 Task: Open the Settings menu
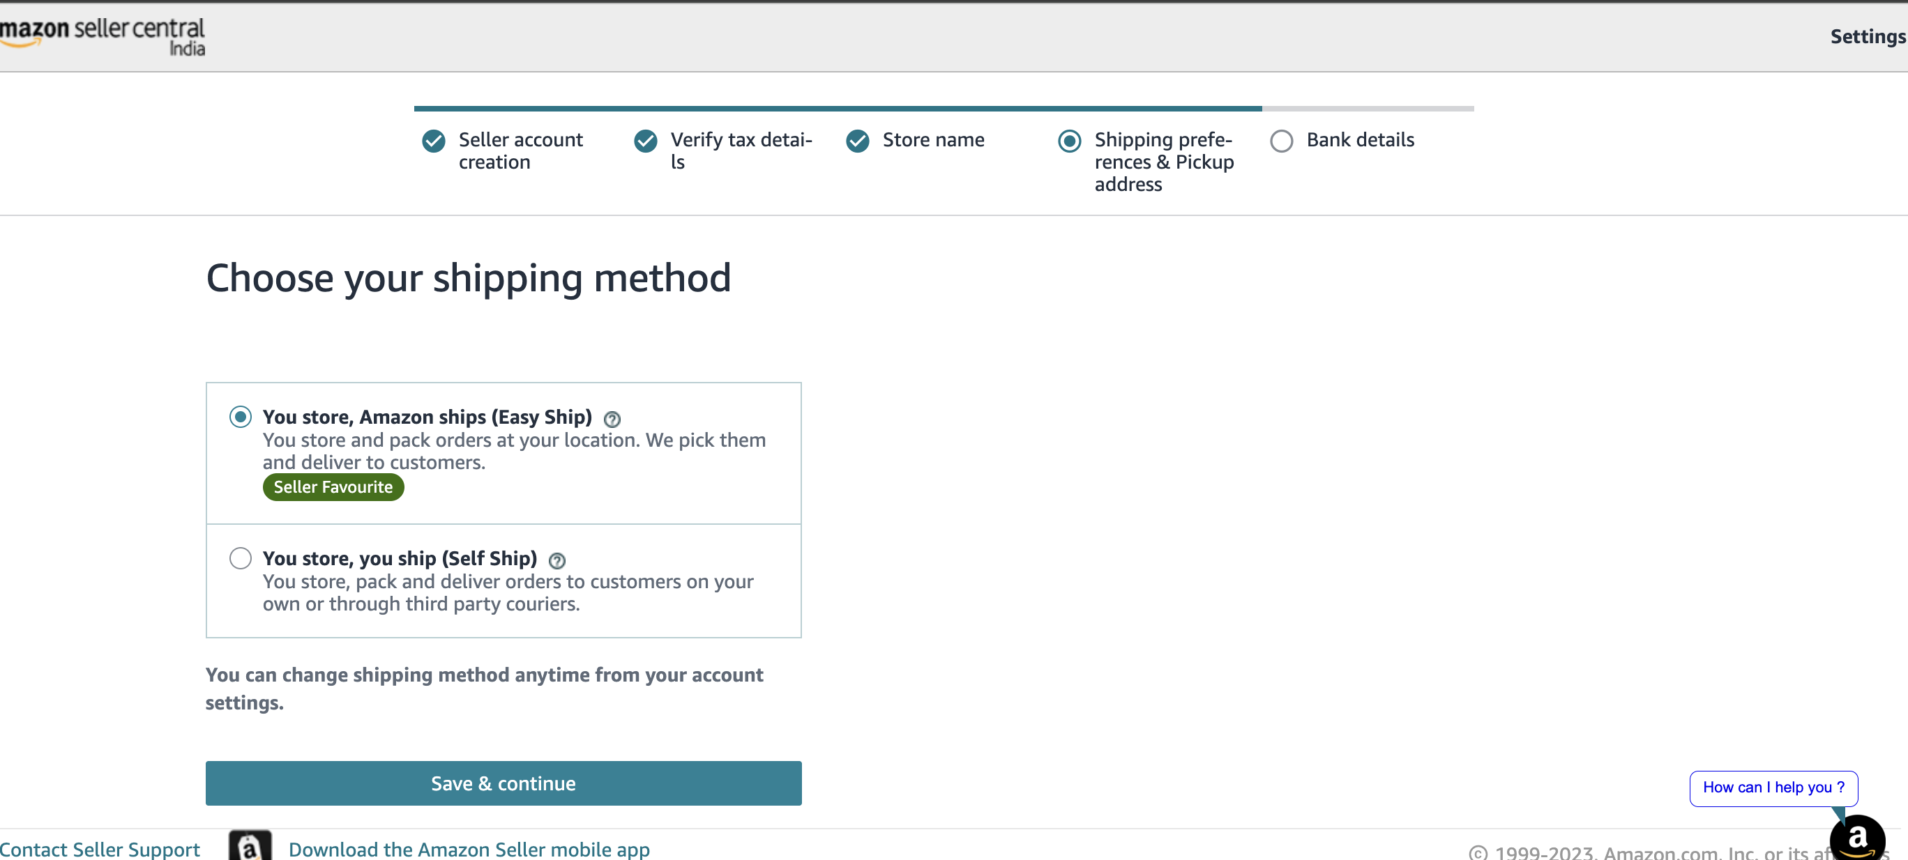point(1868,36)
